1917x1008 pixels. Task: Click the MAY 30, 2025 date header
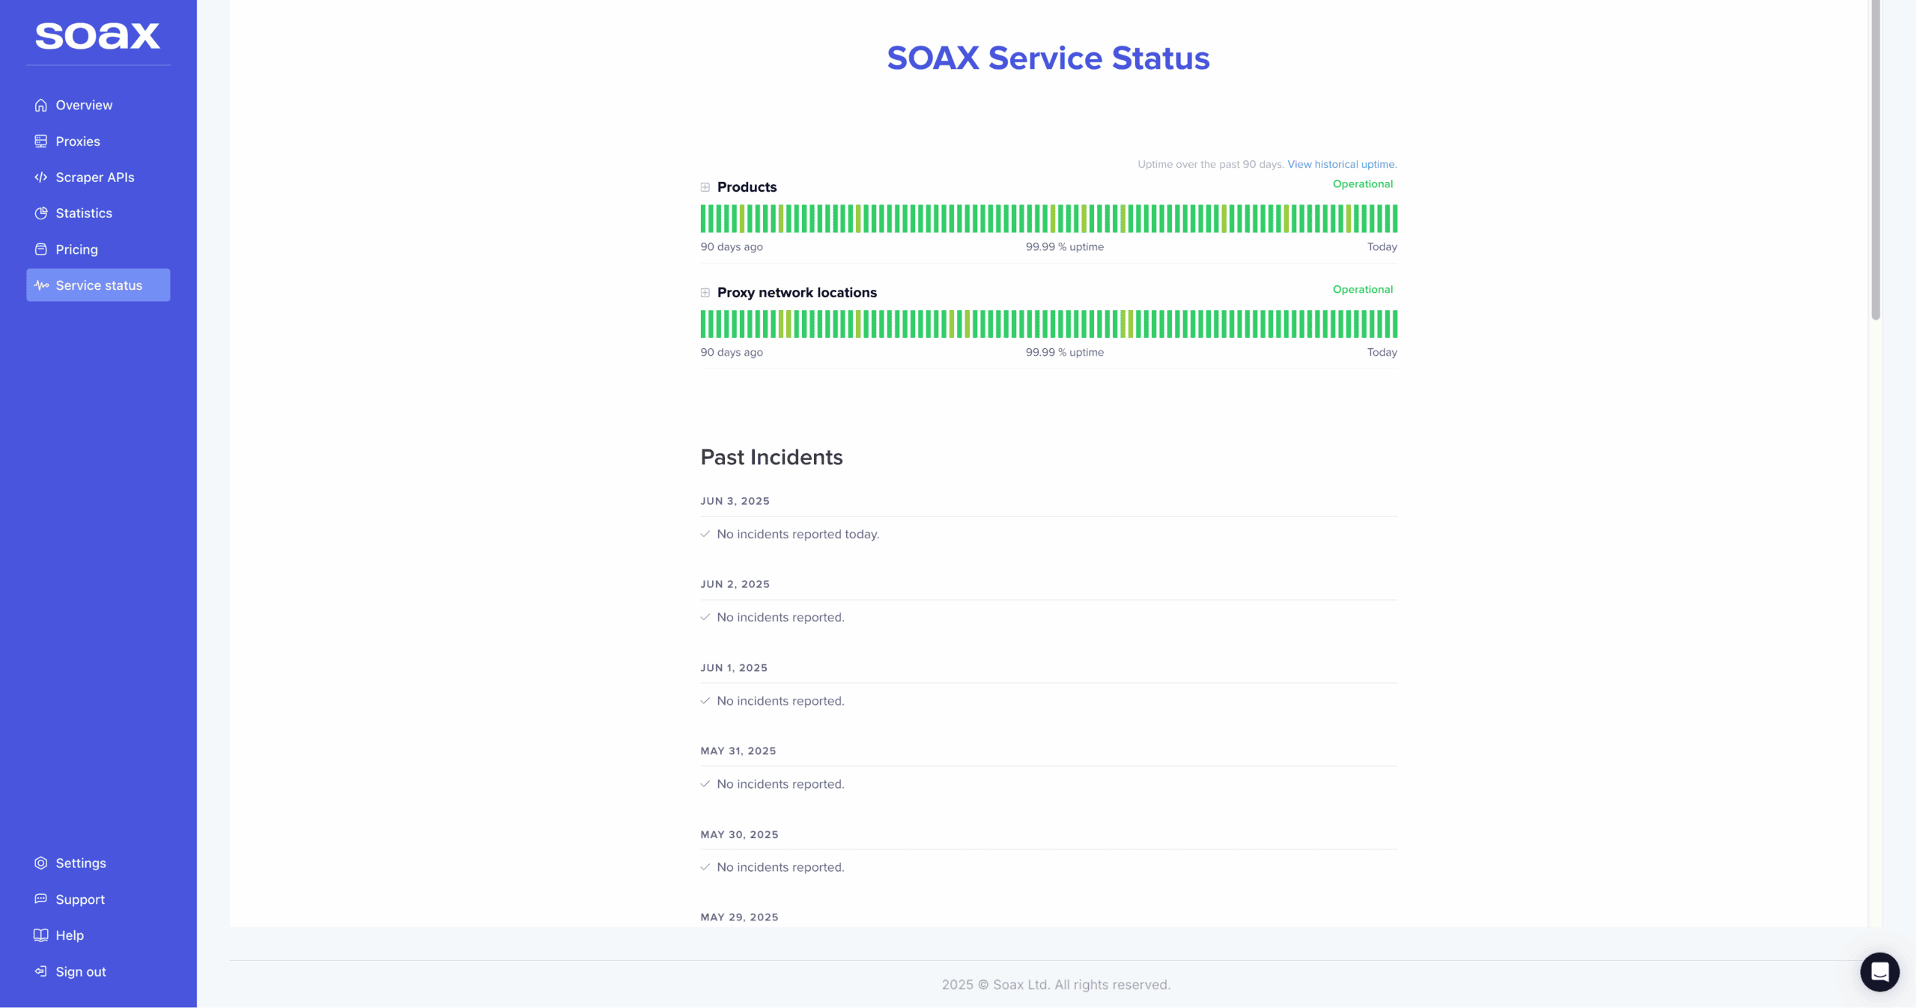click(739, 834)
